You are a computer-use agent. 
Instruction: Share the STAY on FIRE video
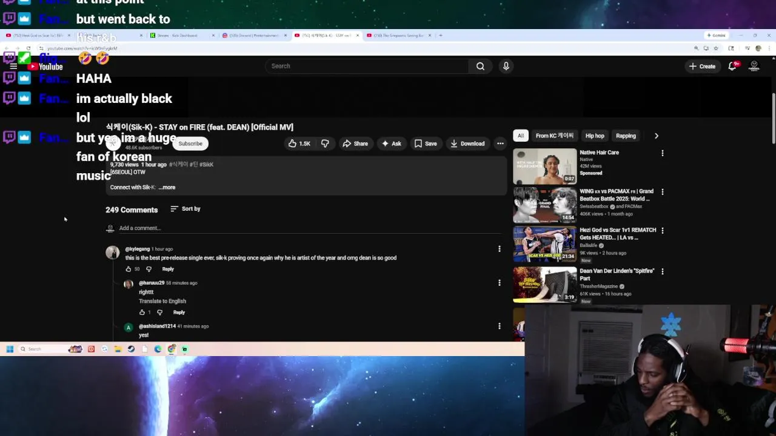coord(355,144)
